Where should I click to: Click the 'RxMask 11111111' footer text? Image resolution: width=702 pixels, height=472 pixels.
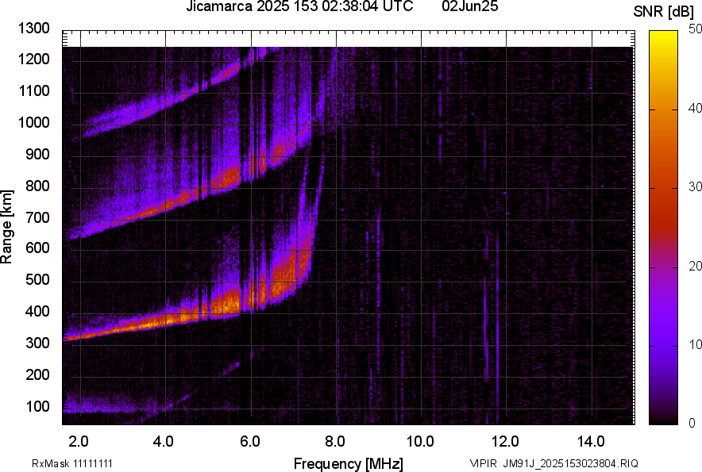(72, 463)
